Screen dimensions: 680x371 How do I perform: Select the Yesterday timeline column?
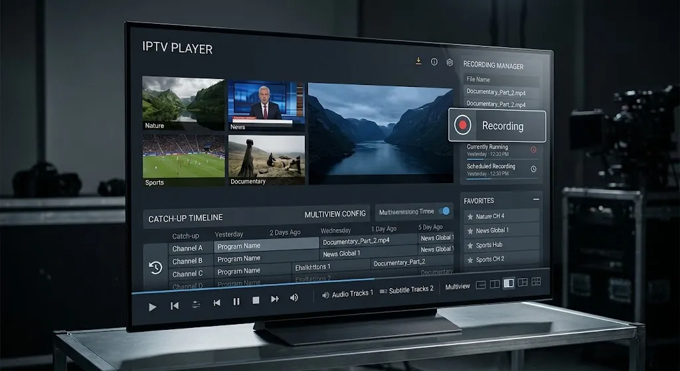(x=229, y=234)
